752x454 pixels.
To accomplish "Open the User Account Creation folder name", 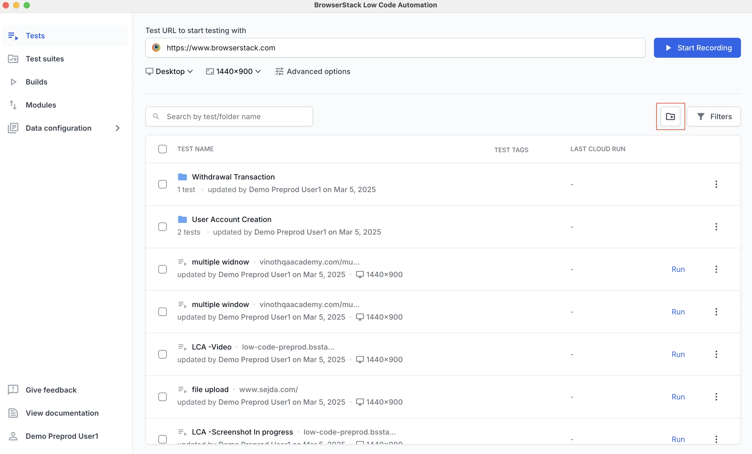I will (x=232, y=219).
